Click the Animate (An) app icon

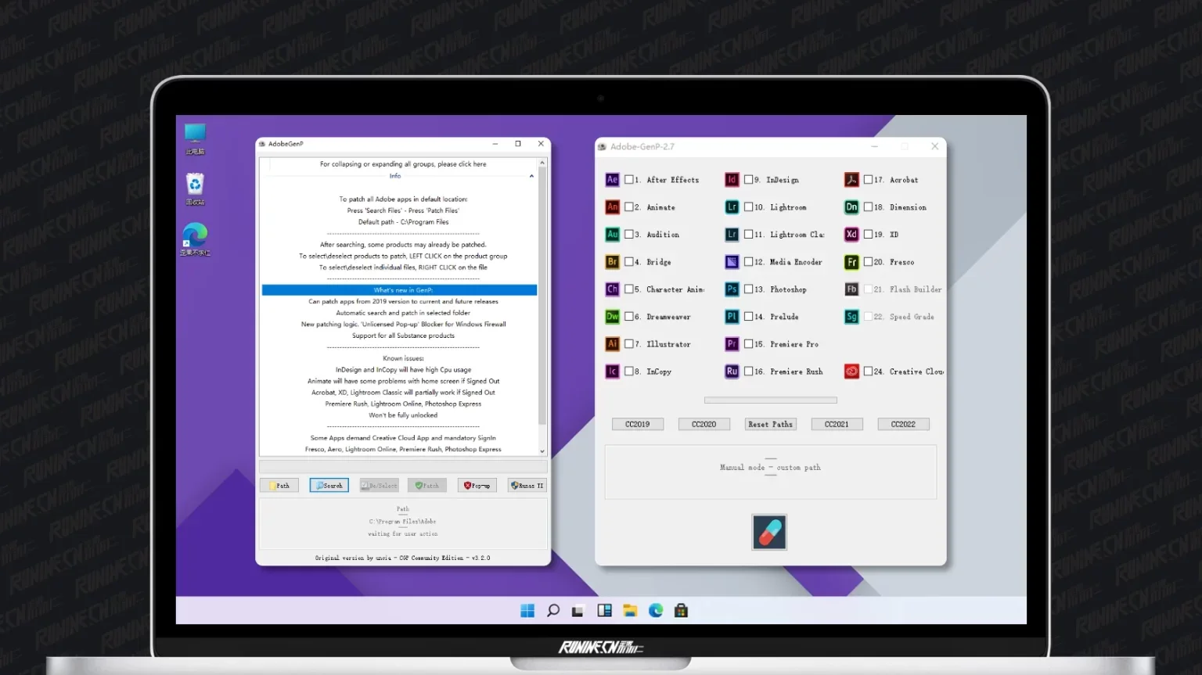point(613,207)
